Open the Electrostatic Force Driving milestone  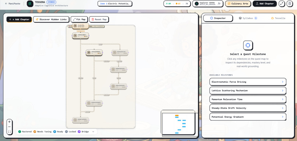point(248,82)
